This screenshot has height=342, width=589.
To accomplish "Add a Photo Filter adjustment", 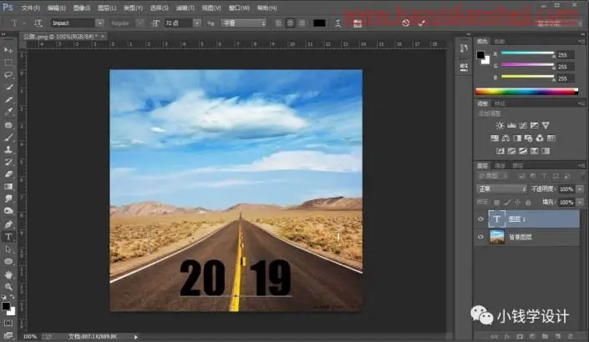I will [529, 138].
